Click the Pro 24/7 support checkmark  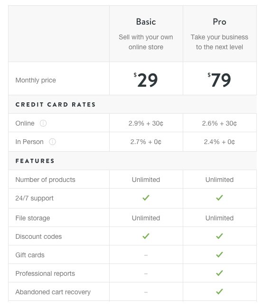point(219,198)
